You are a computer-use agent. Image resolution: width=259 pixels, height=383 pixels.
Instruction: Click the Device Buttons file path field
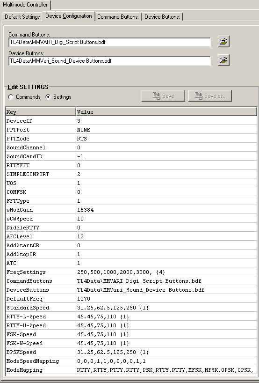[109, 61]
